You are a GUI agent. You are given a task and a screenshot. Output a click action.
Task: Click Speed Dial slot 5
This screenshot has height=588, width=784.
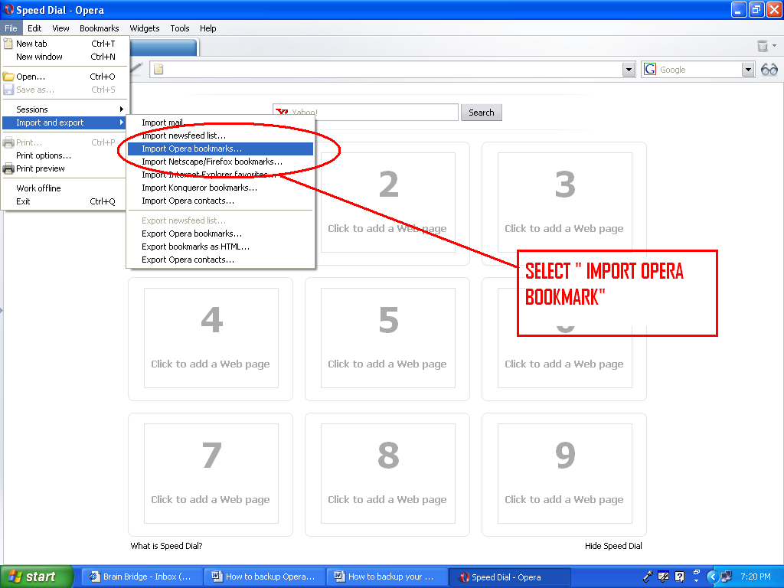coord(387,339)
